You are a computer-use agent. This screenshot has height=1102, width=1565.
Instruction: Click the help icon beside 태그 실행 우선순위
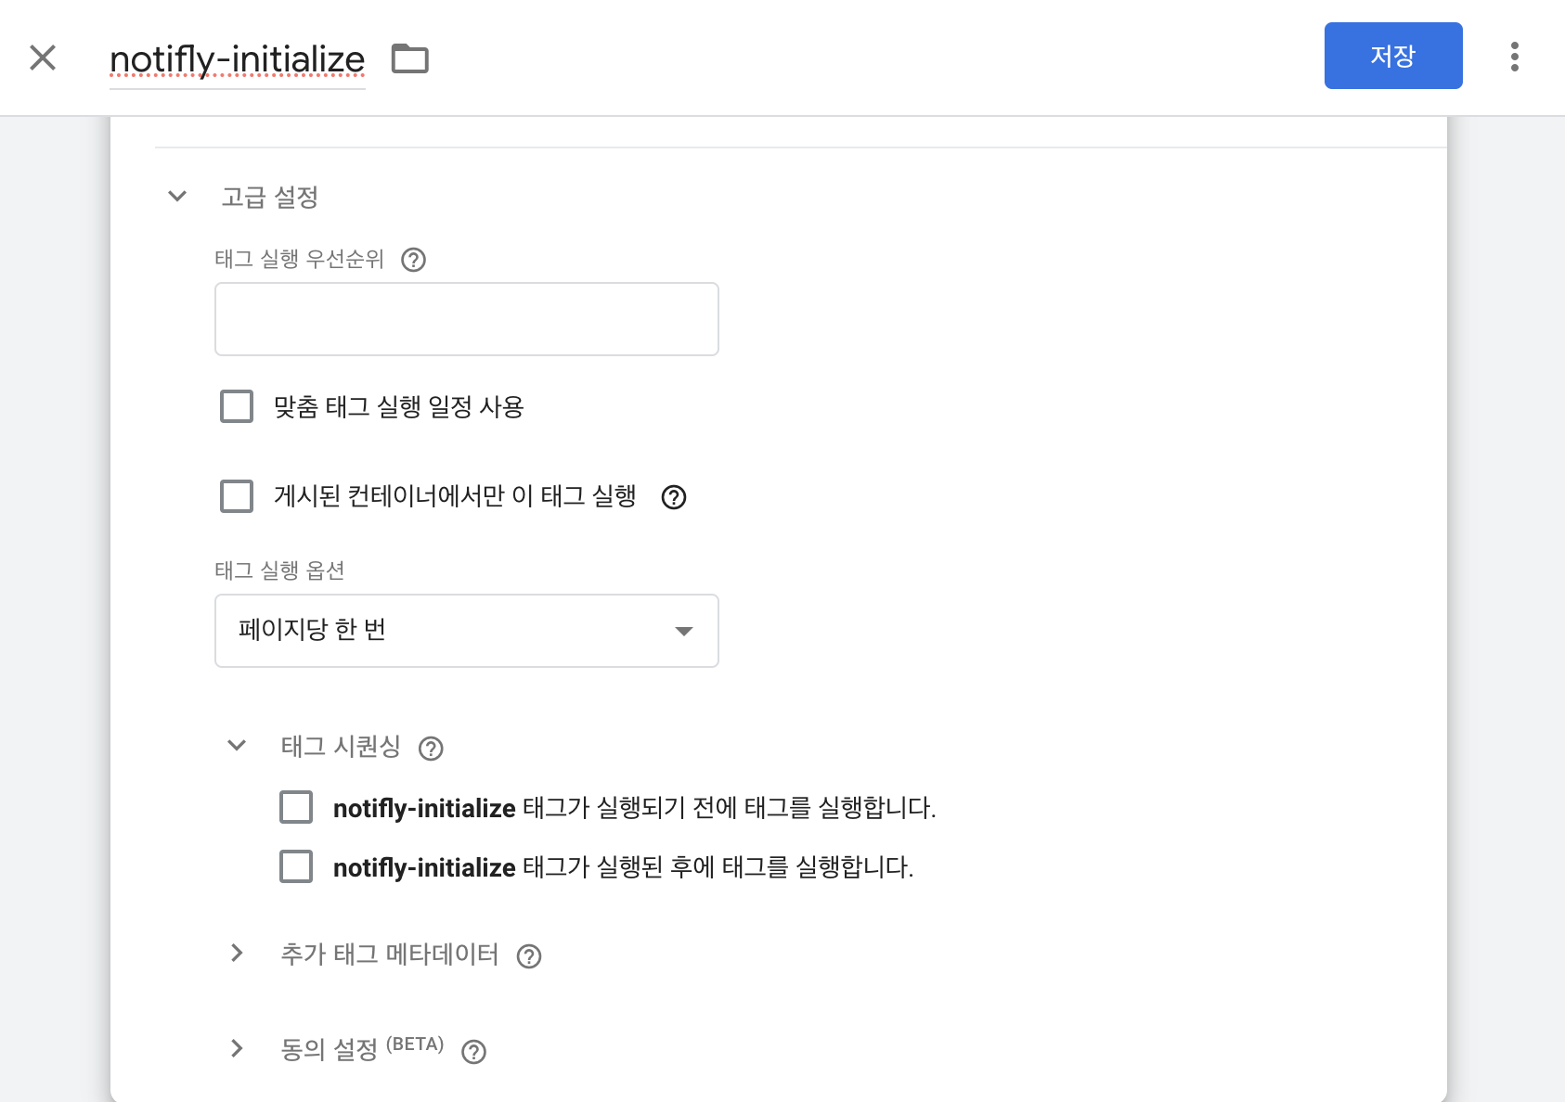click(x=413, y=261)
